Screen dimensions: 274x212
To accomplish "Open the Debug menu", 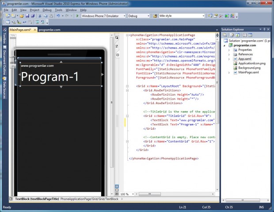I will pyautogui.click(x=47, y=10).
